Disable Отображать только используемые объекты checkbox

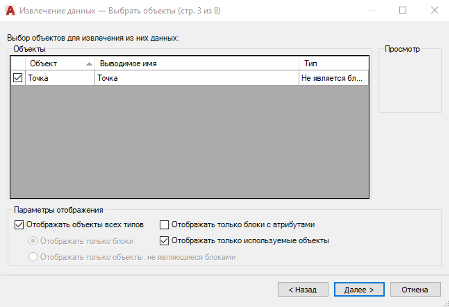coord(164,241)
